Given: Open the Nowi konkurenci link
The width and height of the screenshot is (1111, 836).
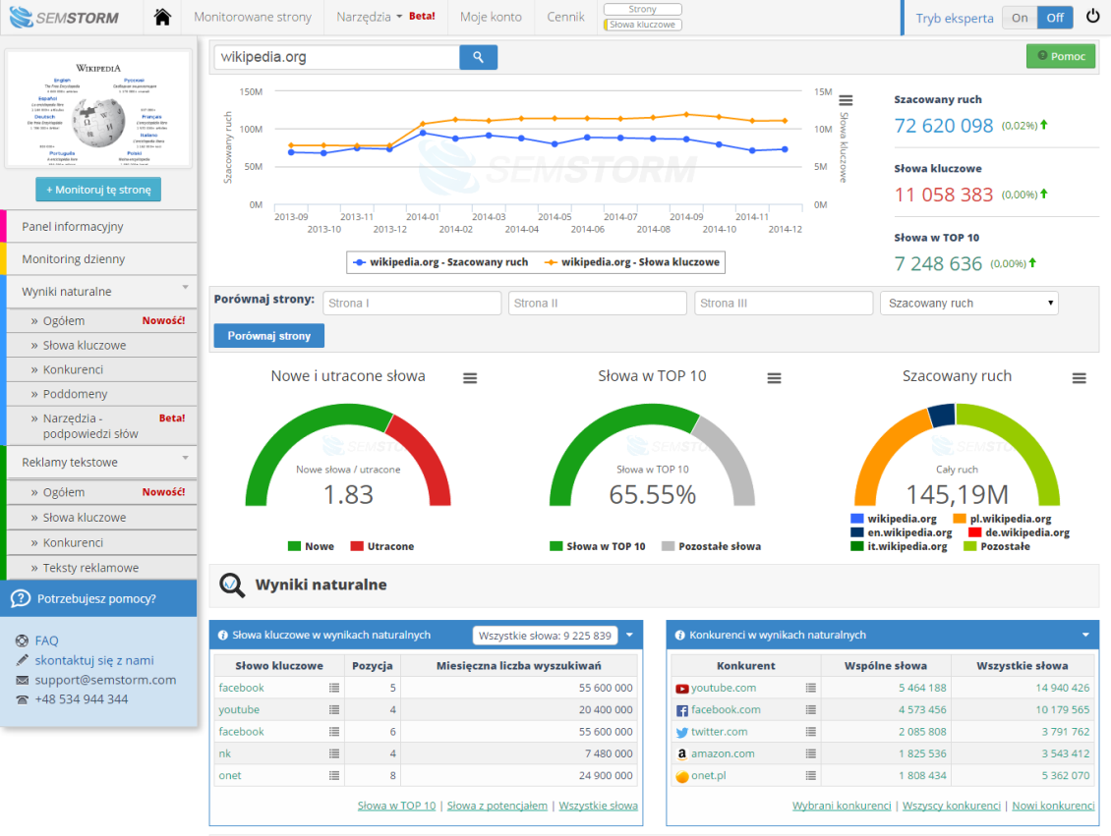Looking at the screenshot, I should (x=1053, y=806).
